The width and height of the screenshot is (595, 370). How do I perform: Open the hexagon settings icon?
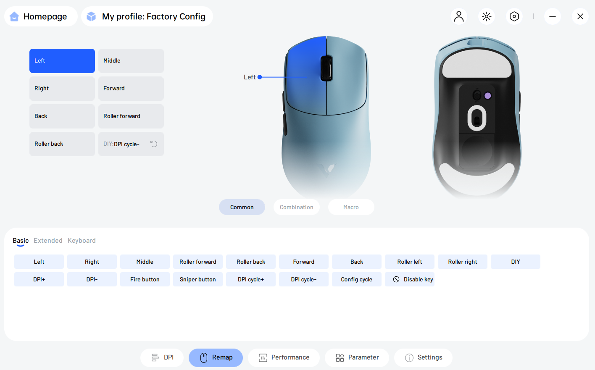[x=514, y=16]
